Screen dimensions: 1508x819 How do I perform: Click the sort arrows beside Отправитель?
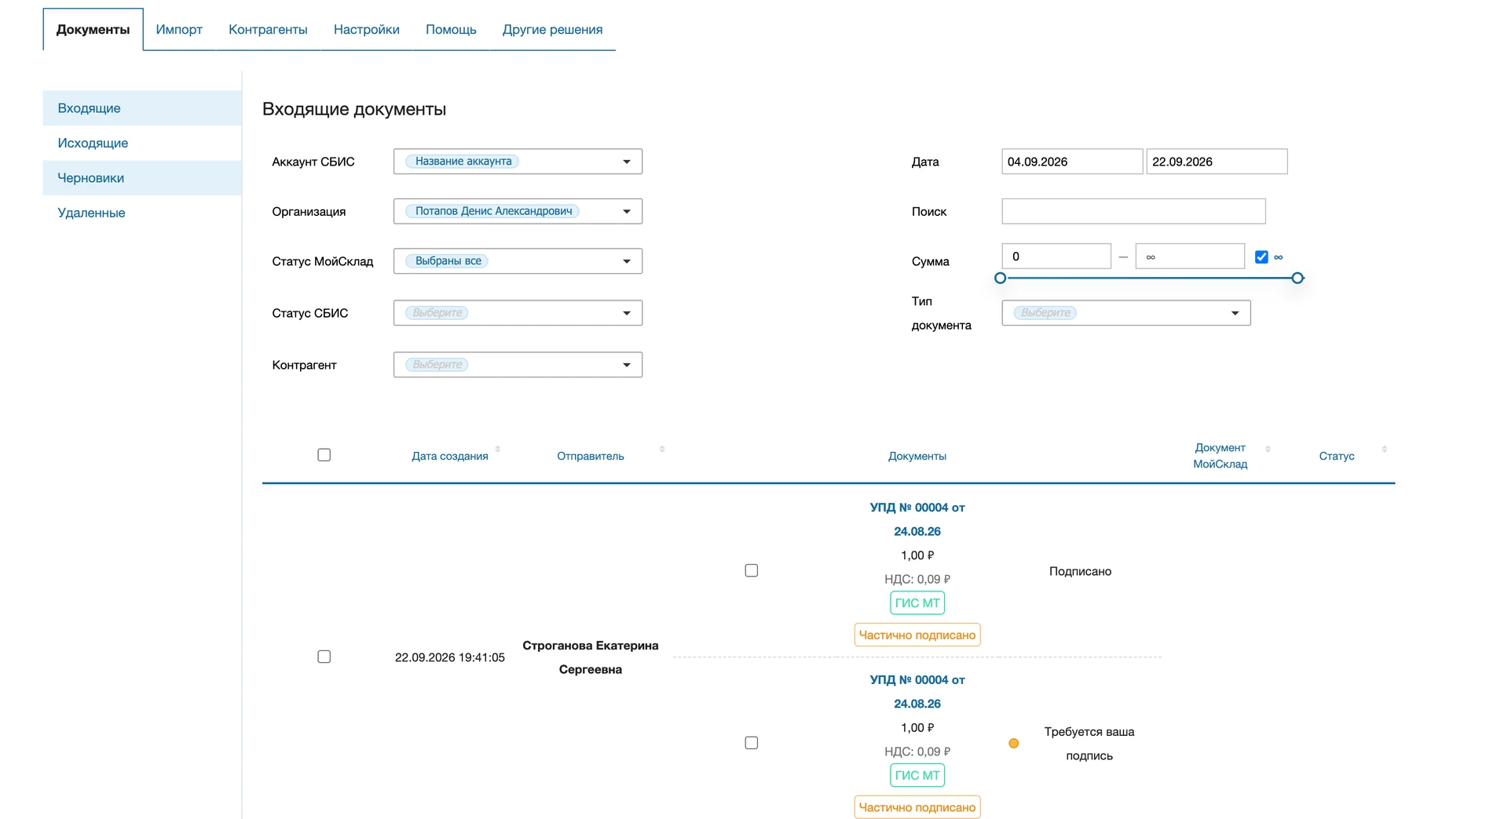[662, 450]
